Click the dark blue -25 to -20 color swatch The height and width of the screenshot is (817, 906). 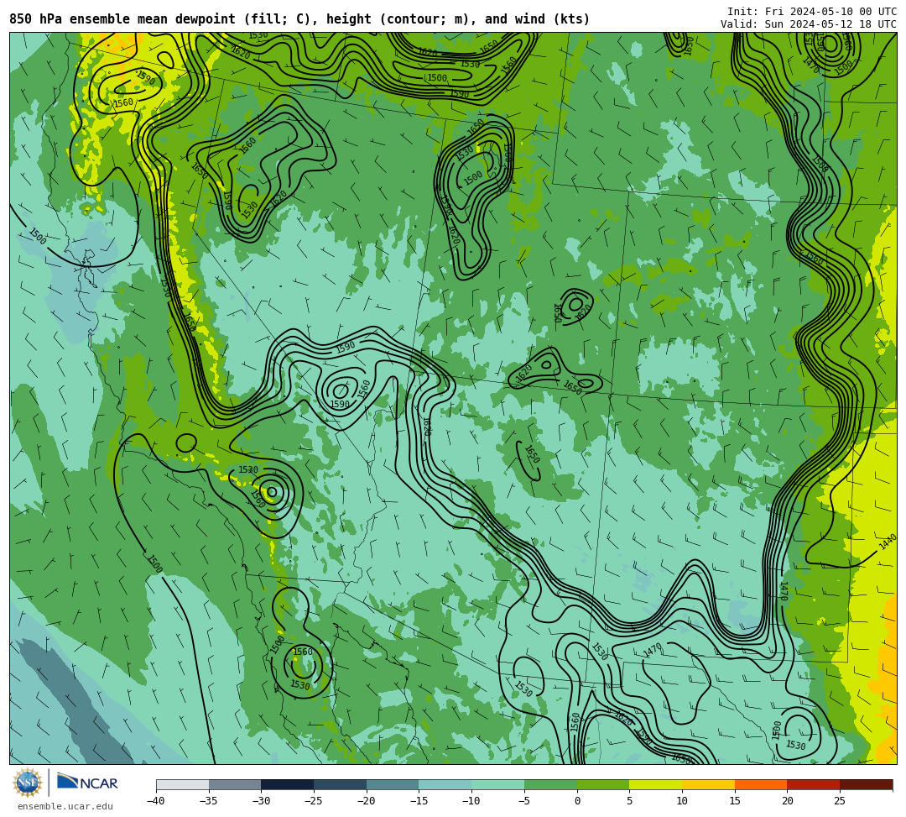click(341, 784)
